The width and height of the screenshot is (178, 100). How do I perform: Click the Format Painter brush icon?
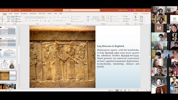coord(2,21)
